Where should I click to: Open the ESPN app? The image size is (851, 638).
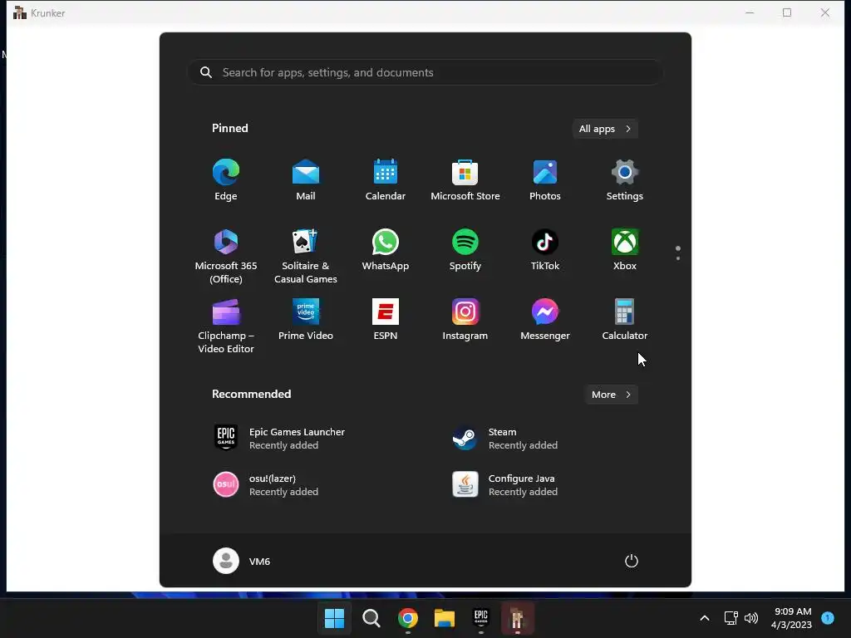(x=386, y=320)
